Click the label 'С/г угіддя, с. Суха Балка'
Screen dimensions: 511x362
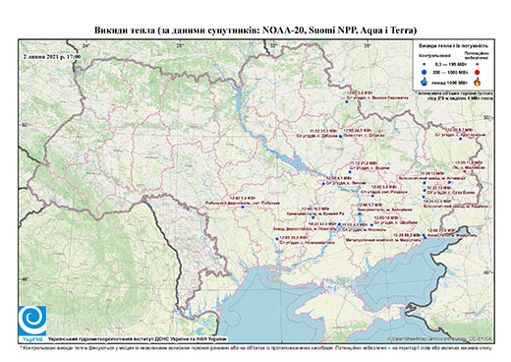(451, 192)
